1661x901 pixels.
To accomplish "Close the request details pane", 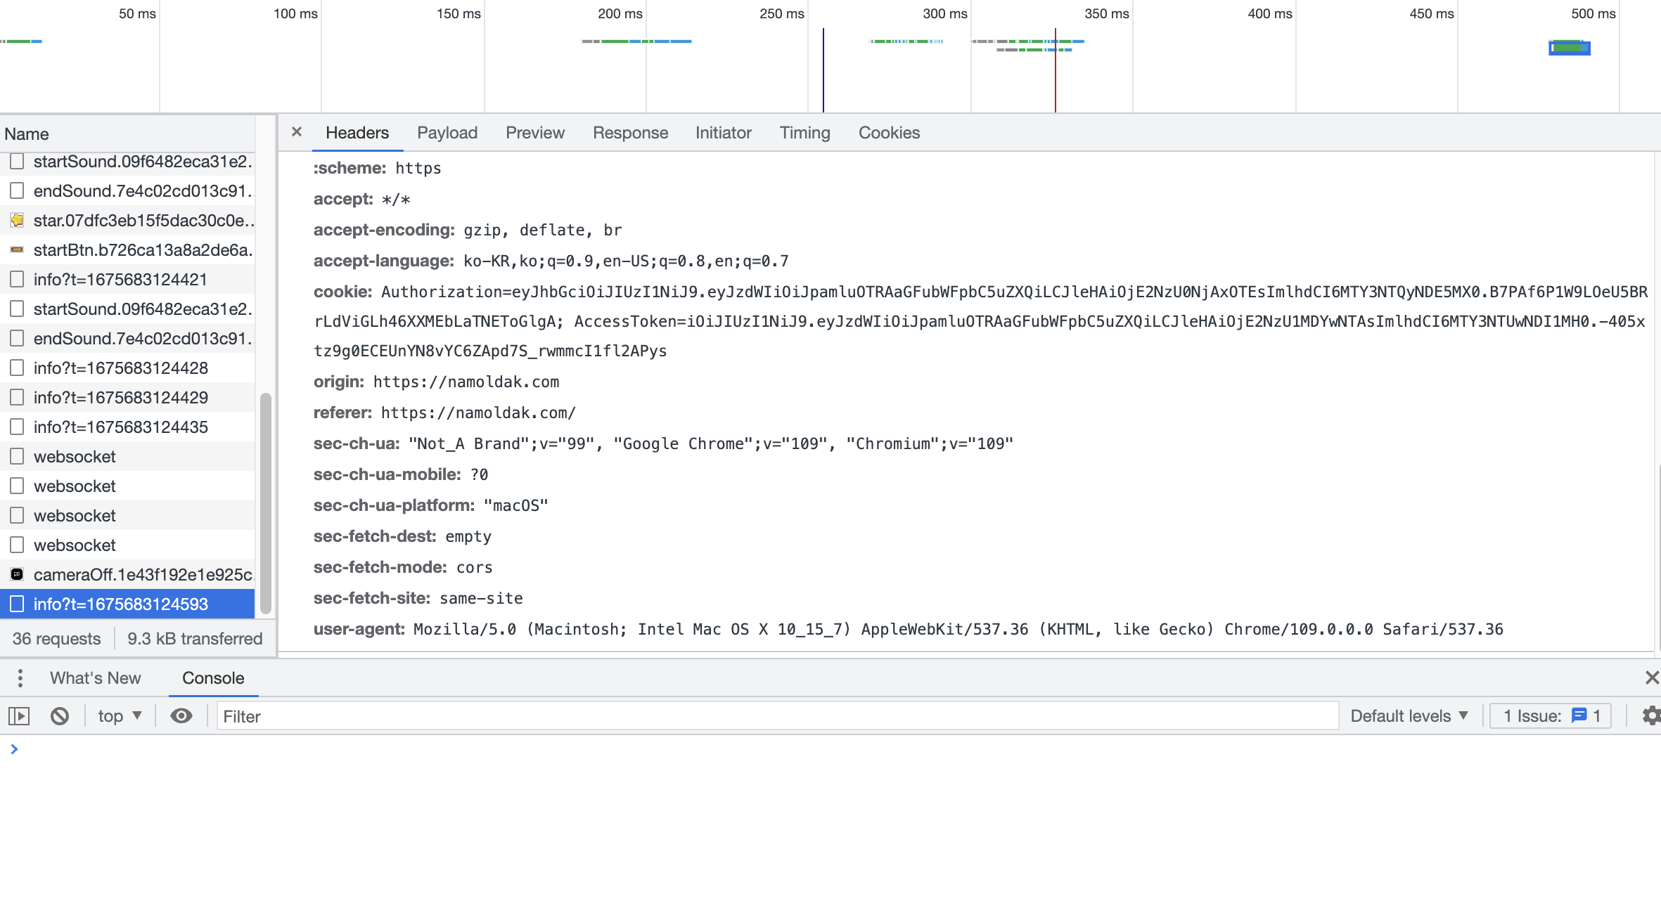I will (x=297, y=132).
